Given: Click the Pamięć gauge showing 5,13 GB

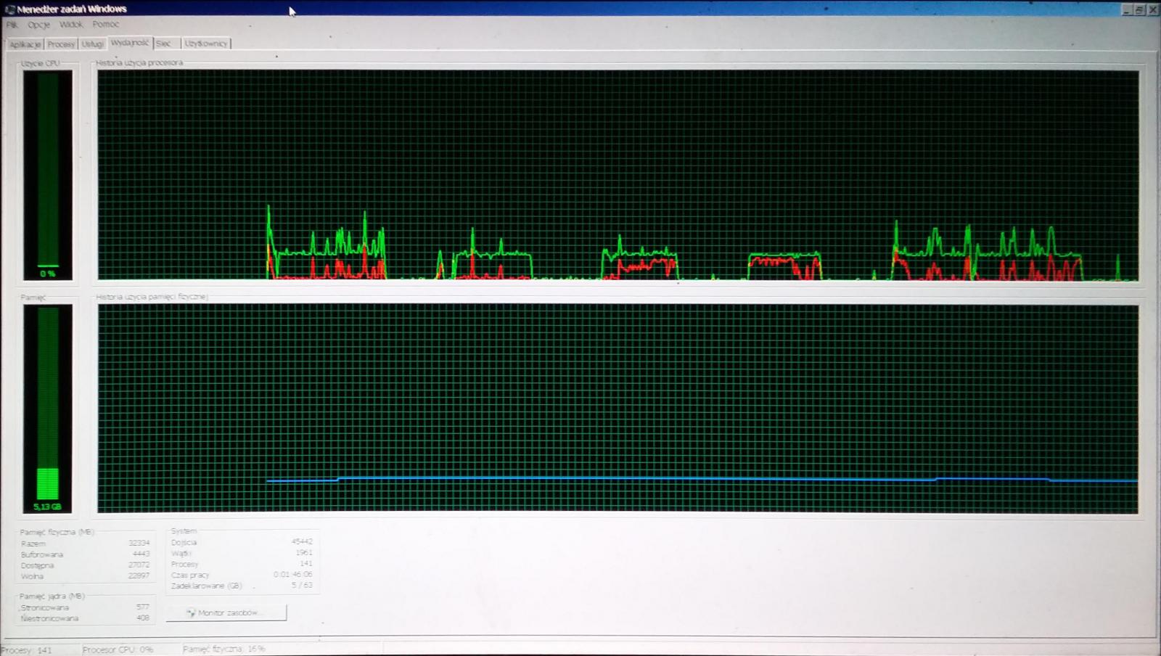Looking at the screenshot, I should click(48, 409).
